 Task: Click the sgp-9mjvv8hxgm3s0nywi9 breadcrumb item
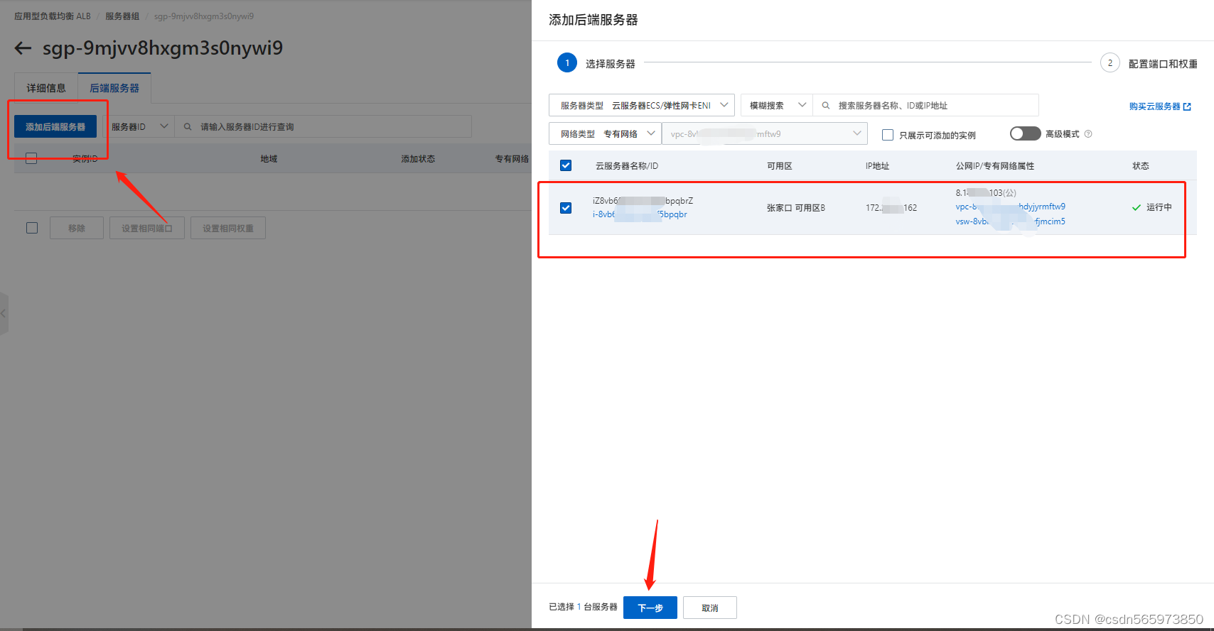click(x=204, y=16)
